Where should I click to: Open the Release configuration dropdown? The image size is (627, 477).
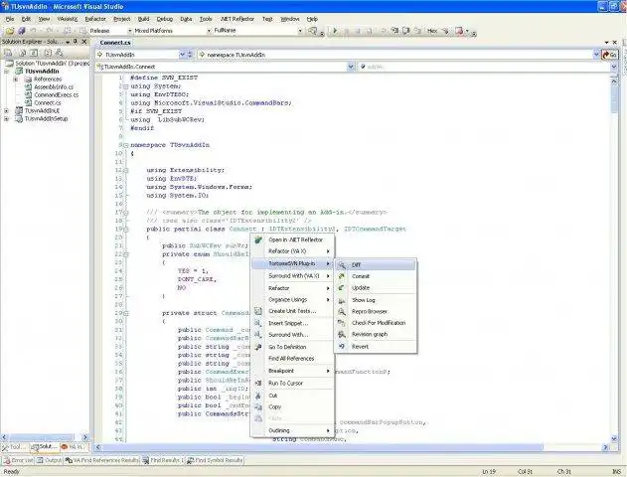[x=129, y=31]
